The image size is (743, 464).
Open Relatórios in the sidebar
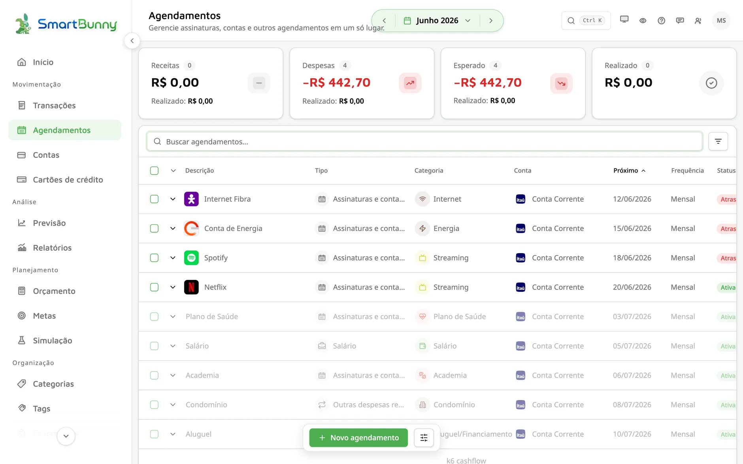[65, 248]
